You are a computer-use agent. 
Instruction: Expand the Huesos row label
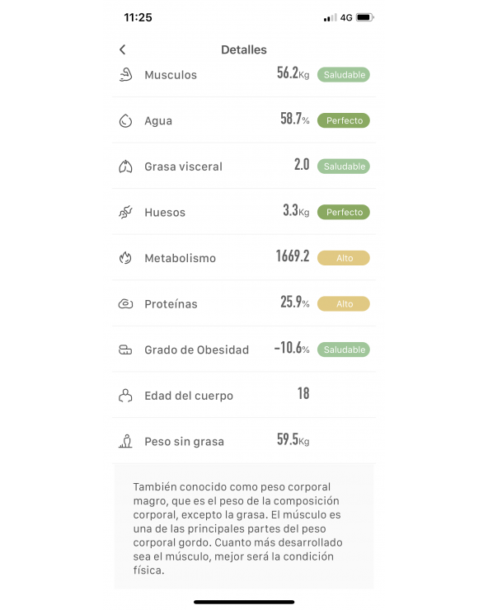(x=165, y=213)
